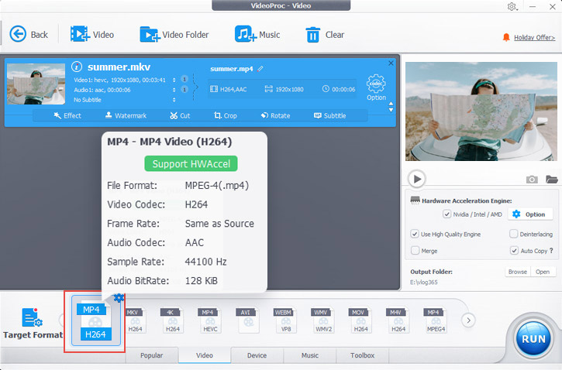Screen dimensions: 562x370
Task: Clear the file list with trash icon
Action: (x=325, y=35)
